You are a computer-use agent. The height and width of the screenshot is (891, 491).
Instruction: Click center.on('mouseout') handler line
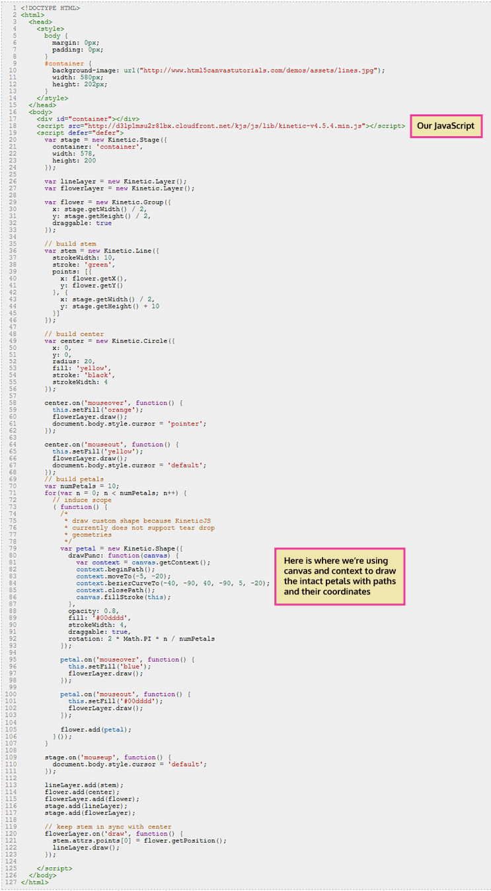click(x=112, y=444)
